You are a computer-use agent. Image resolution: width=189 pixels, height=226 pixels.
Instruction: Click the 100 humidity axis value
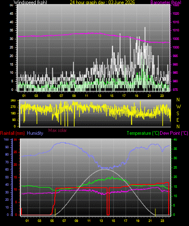tap(6, 139)
